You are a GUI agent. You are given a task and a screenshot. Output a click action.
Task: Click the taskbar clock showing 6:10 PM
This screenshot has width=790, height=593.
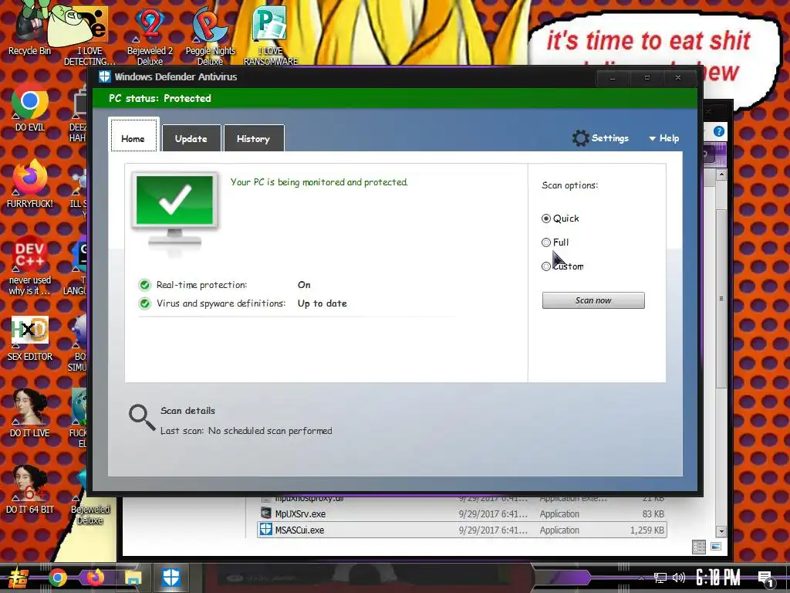tap(718, 578)
